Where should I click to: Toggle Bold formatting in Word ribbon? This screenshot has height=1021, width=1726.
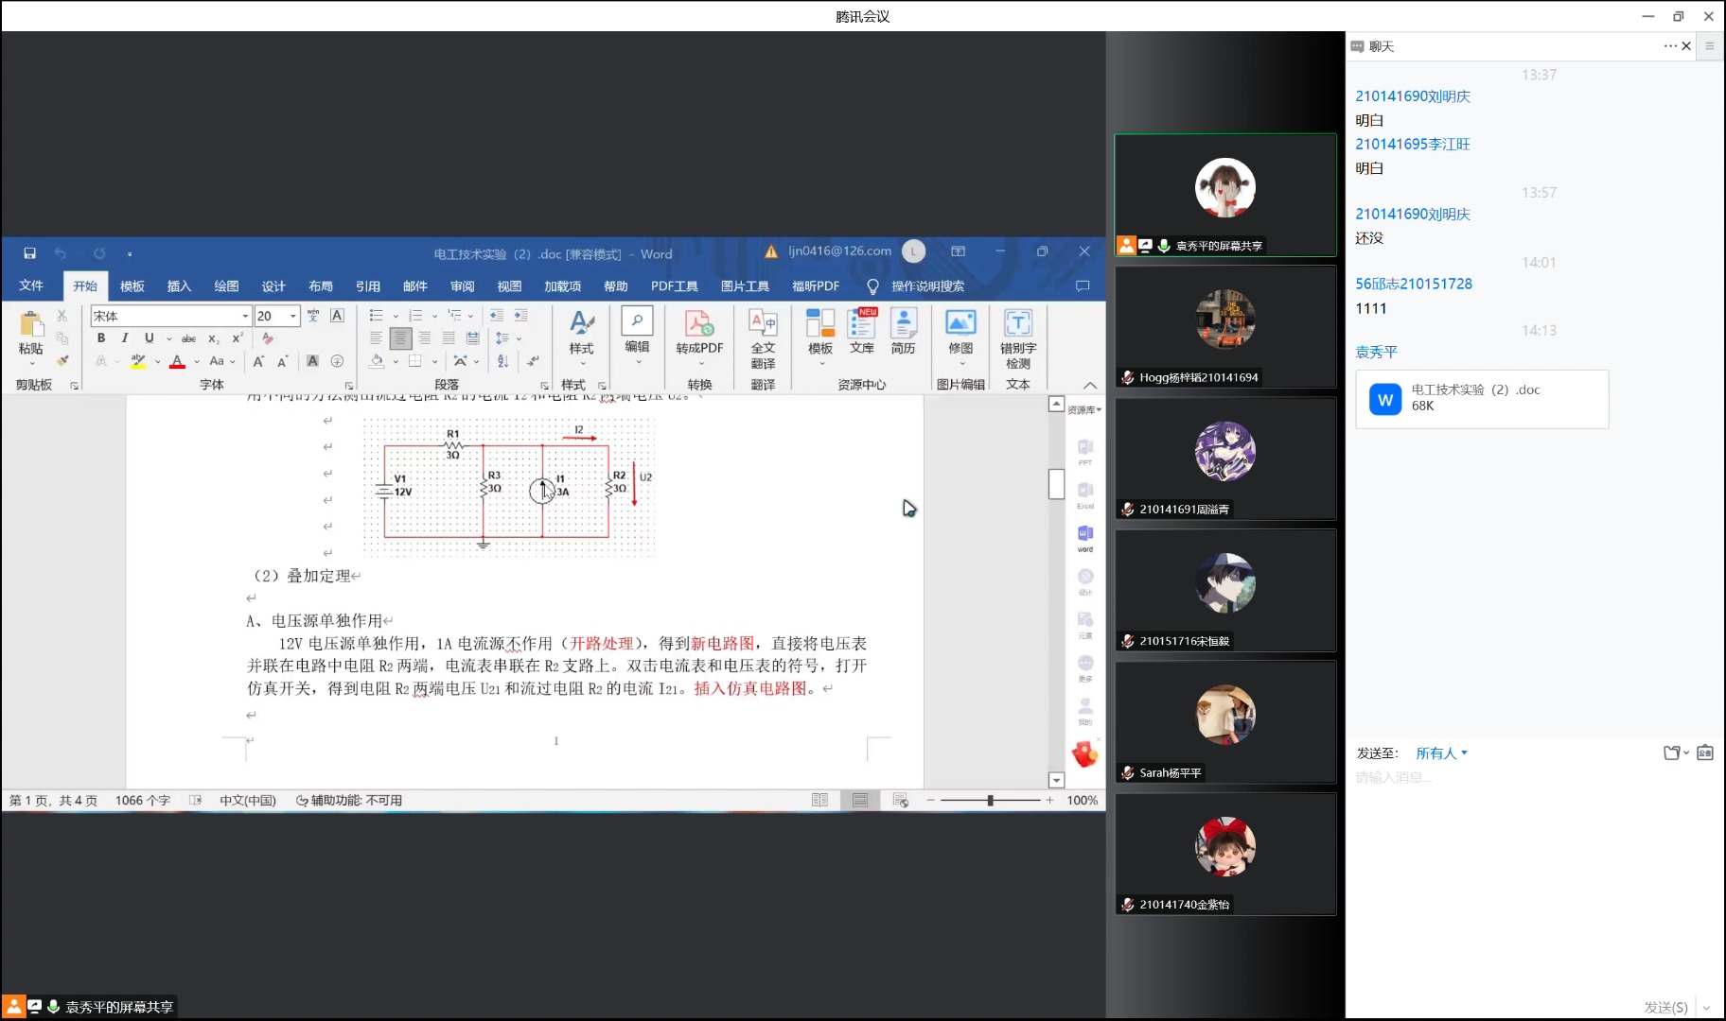101,338
